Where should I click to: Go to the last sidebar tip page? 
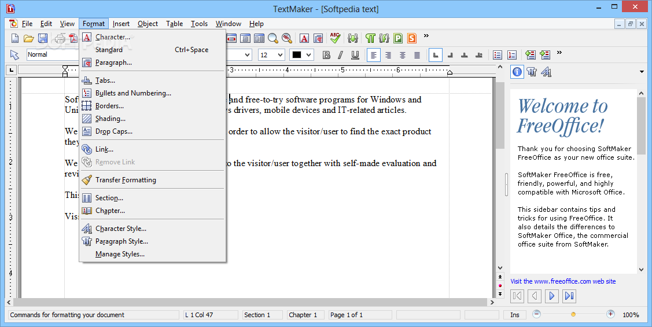pos(569,296)
